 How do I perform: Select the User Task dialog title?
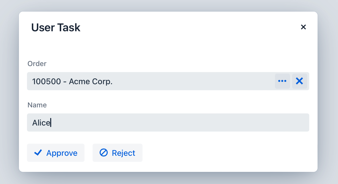(x=55, y=27)
